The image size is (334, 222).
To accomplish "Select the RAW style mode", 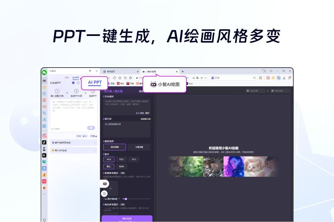I will tap(122, 167).
